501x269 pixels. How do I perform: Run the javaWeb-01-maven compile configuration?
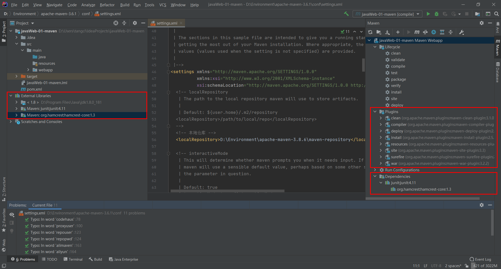pos(428,14)
